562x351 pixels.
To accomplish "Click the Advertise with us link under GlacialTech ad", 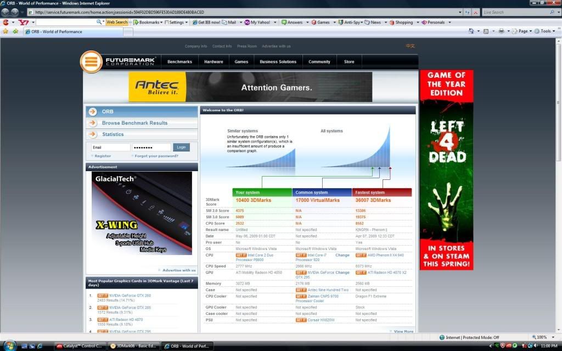I will [x=179, y=270].
